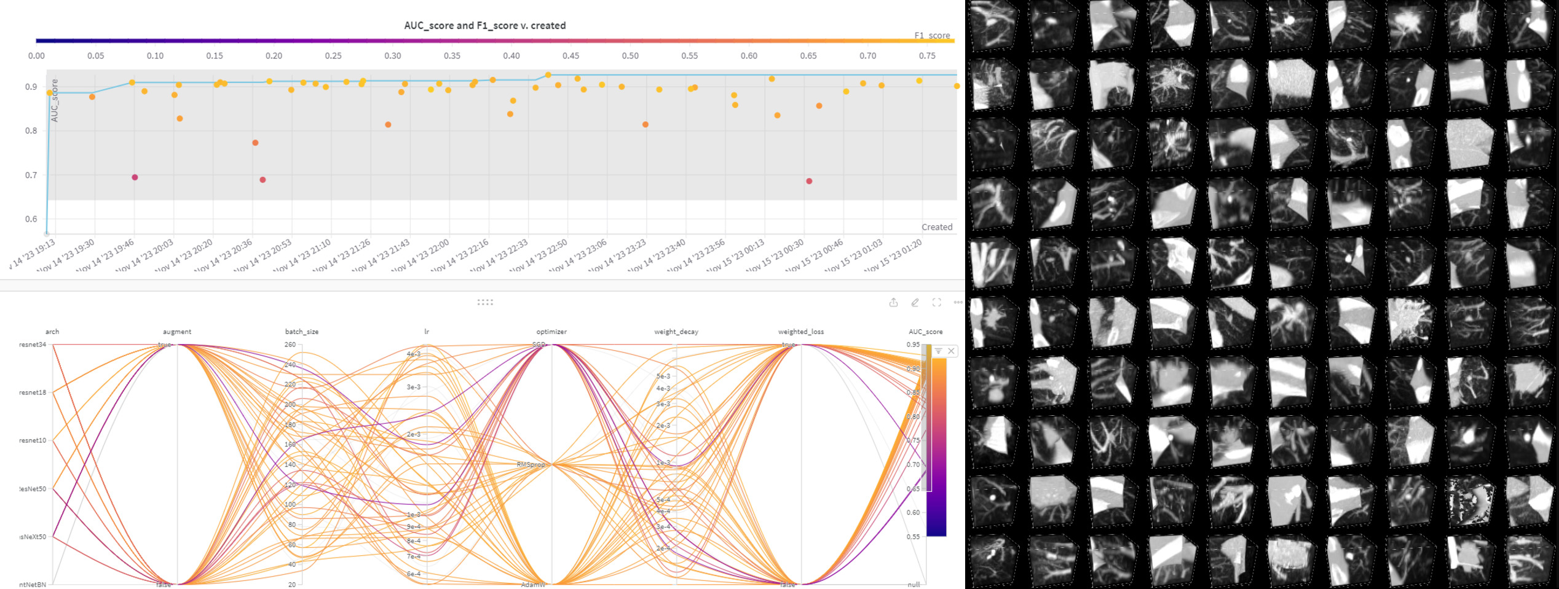The image size is (1559, 589).
Task: Edit the parallel coordinates panel with pencil icon
Action: coord(914,302)
